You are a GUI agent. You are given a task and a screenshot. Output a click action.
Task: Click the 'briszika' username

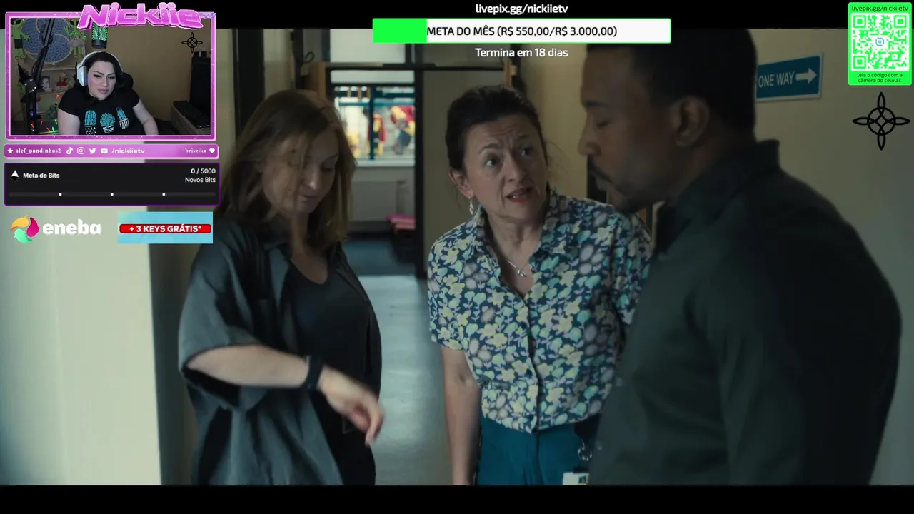tap(196, 151)
